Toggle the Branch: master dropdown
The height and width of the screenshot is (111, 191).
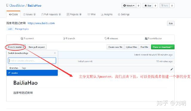coord(16,47)
